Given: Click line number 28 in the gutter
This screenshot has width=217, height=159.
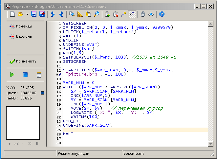Looking at the screenshot, I should (59, 143).
